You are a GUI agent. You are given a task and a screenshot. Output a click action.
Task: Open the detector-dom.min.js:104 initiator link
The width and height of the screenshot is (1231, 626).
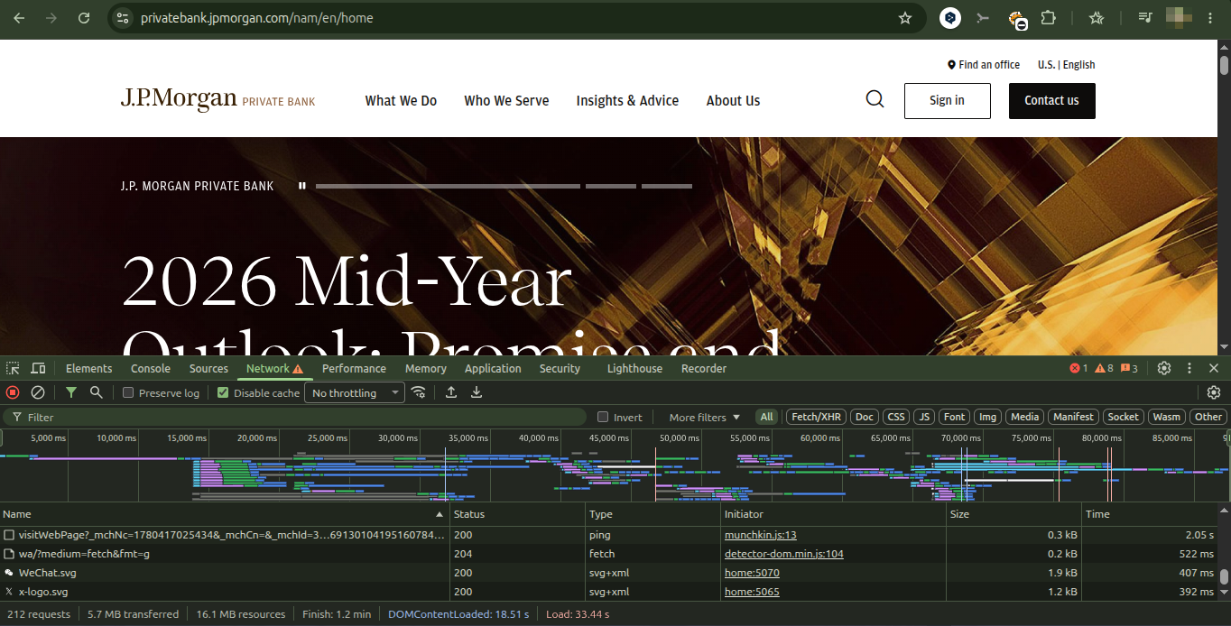coord(783,554)
